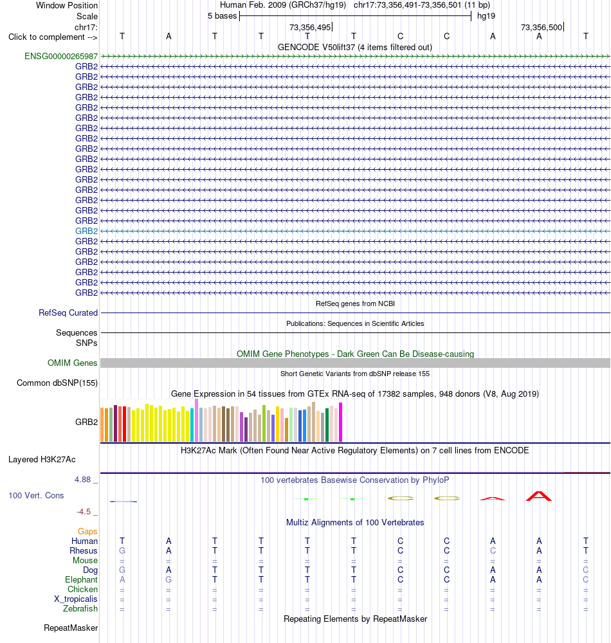Click the 100 Vert. Cons label
611x643 pixels.
(x=36, y=495)
